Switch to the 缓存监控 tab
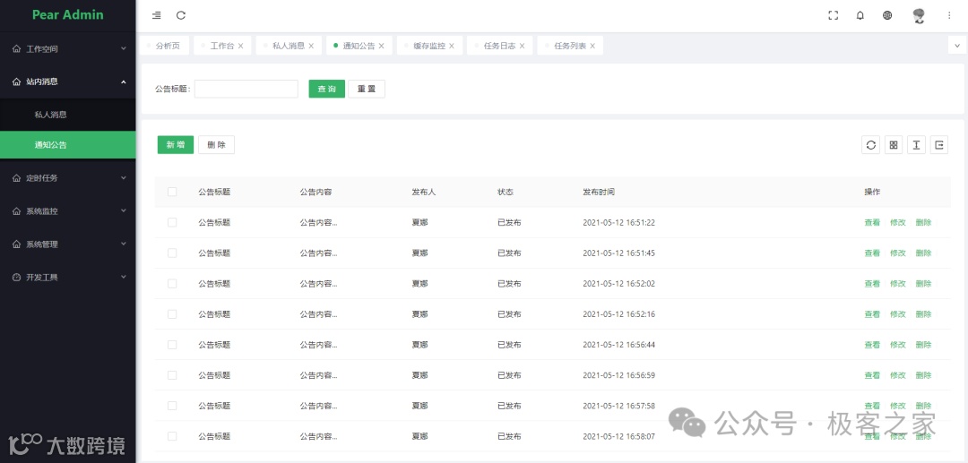This screenshot has width=968, height=463. [x=429, y=46]
